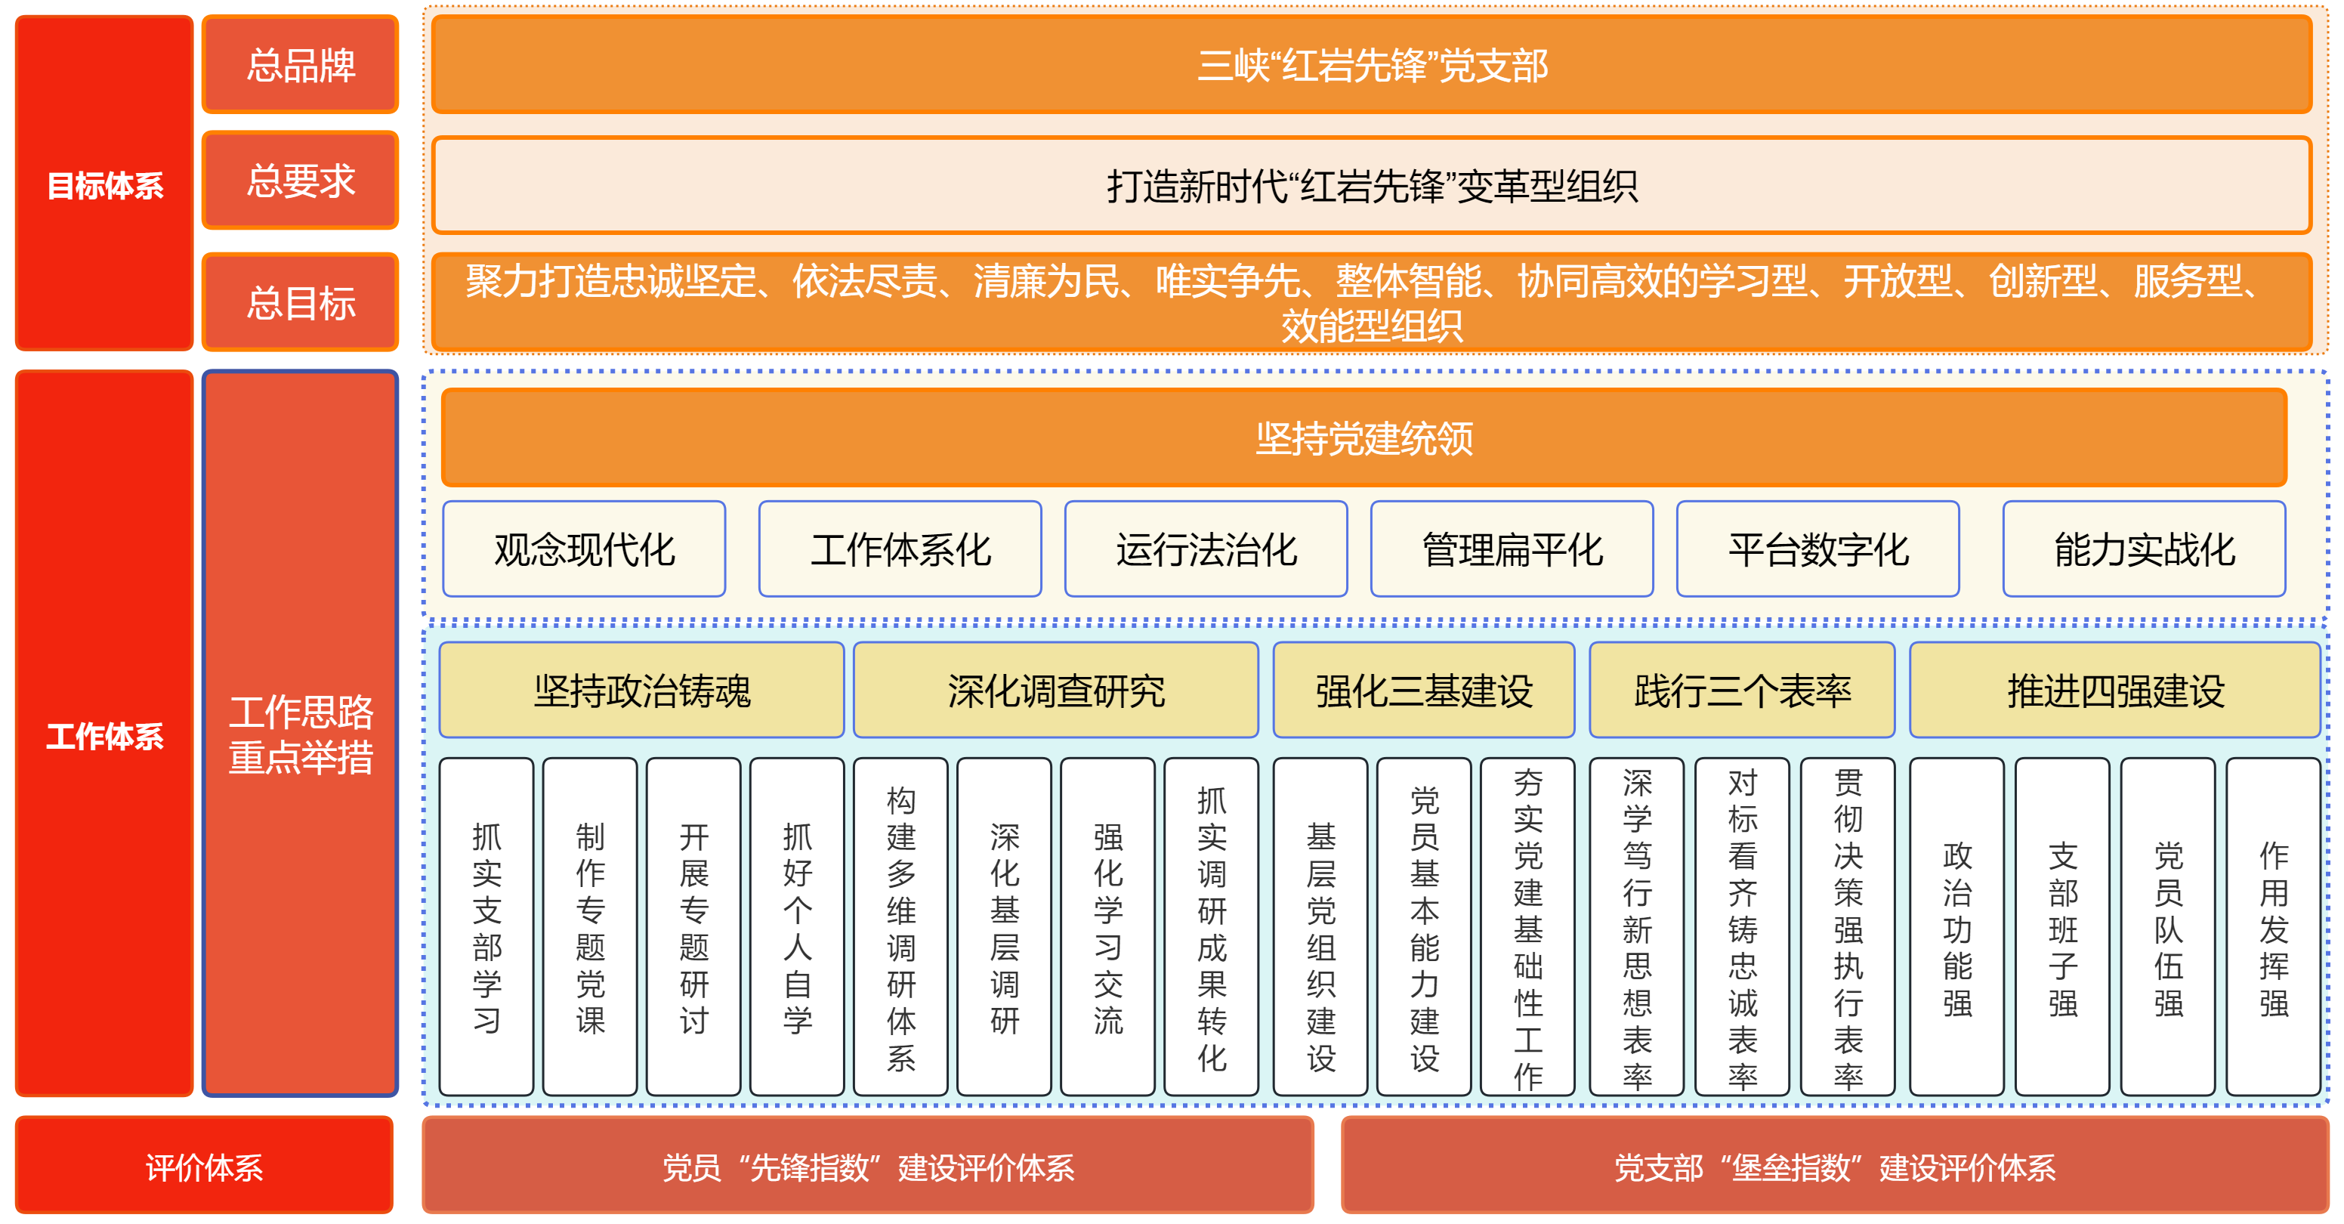The height and width of the screenshot is (1224, 2344).
Task: Click the 能力实战化 box
Action: pos(2144,549)
